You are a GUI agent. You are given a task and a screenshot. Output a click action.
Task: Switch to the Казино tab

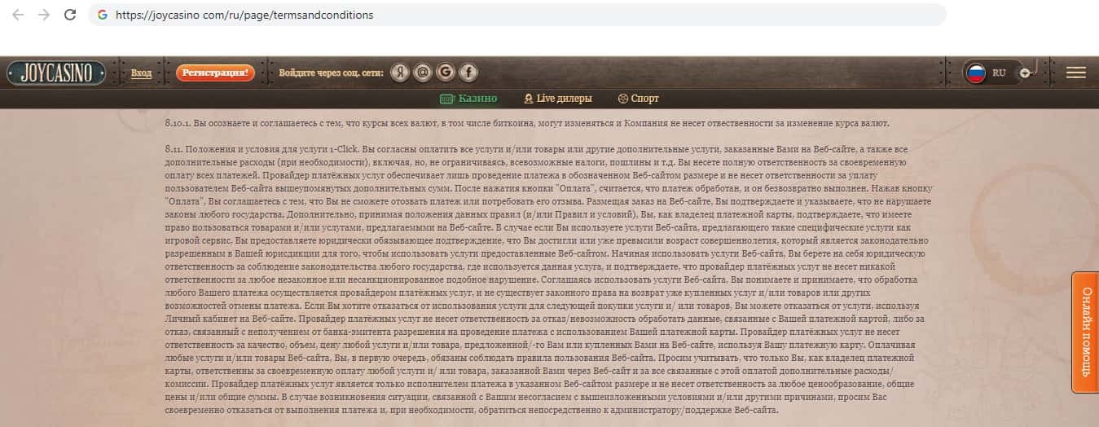pos(468,99)
